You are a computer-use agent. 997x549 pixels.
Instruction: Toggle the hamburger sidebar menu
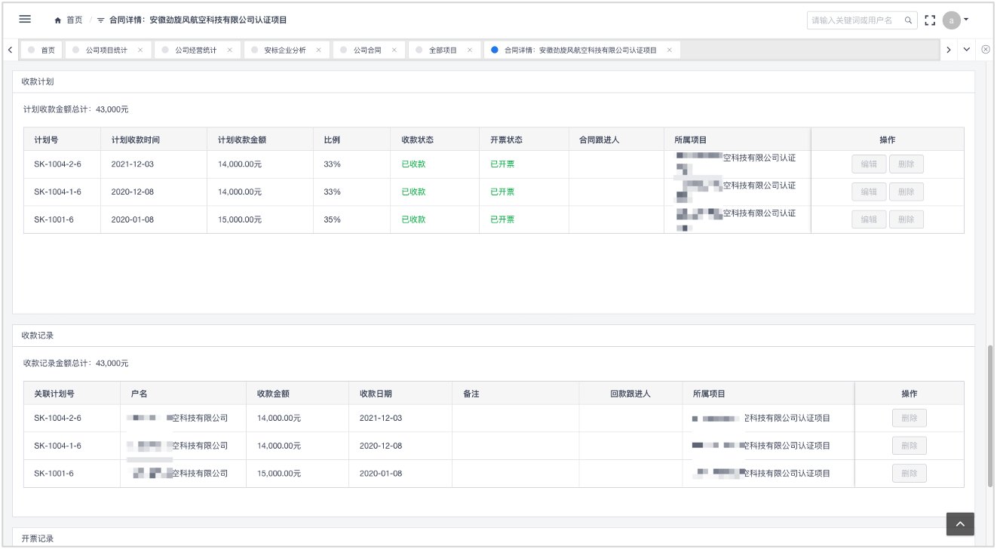[x=25, y=19]
